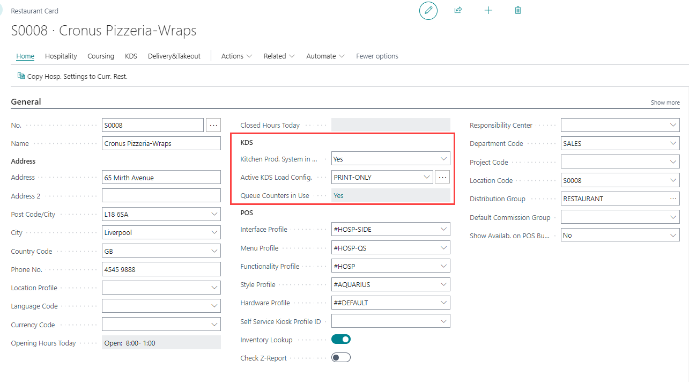Turn off the Inventory Lookup toggle
Viewport: 689px width, 382px height.
[340, 339]
